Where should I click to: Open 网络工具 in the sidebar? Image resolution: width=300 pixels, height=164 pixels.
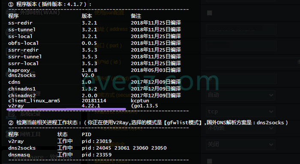coord(30,134)
